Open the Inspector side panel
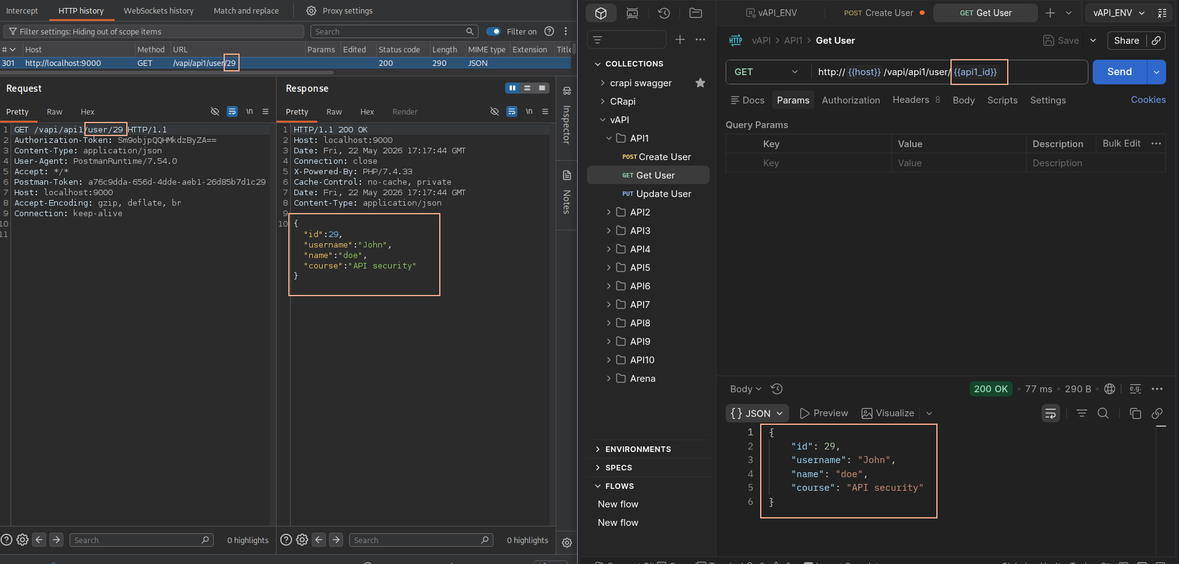The width and height of the screenshot is (1179, 564). coord(567,117)
